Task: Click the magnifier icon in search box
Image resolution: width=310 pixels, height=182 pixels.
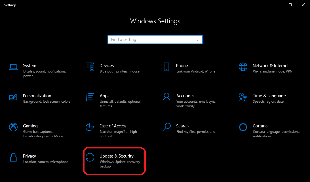Action: pos(199,40)
